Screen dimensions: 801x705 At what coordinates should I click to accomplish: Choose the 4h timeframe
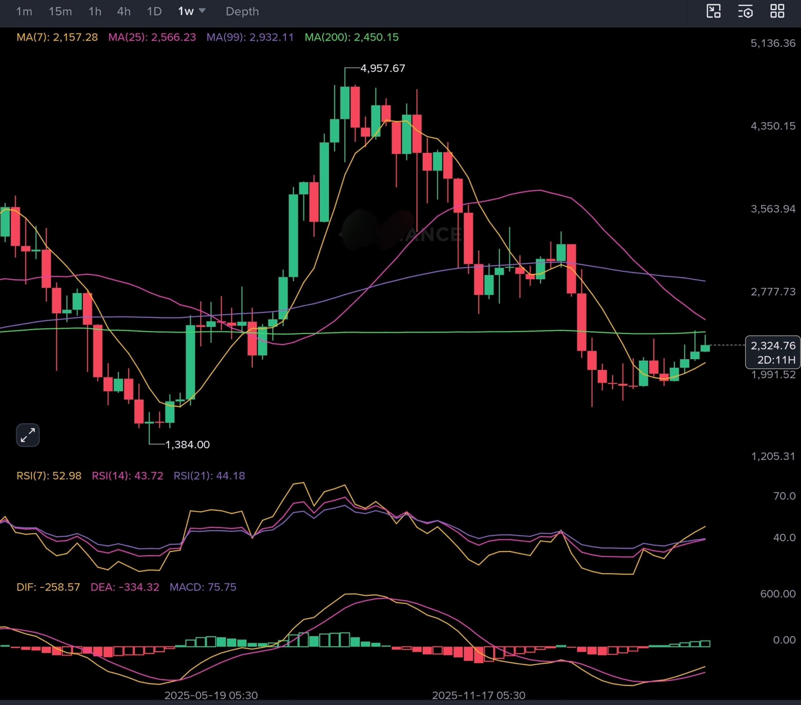124,11
